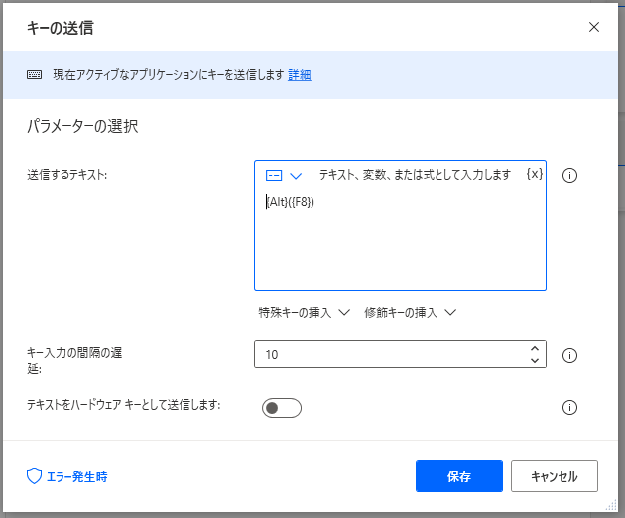Click the 保存 button
This screenshot has height=518, width=625.
tap(458, 476)
